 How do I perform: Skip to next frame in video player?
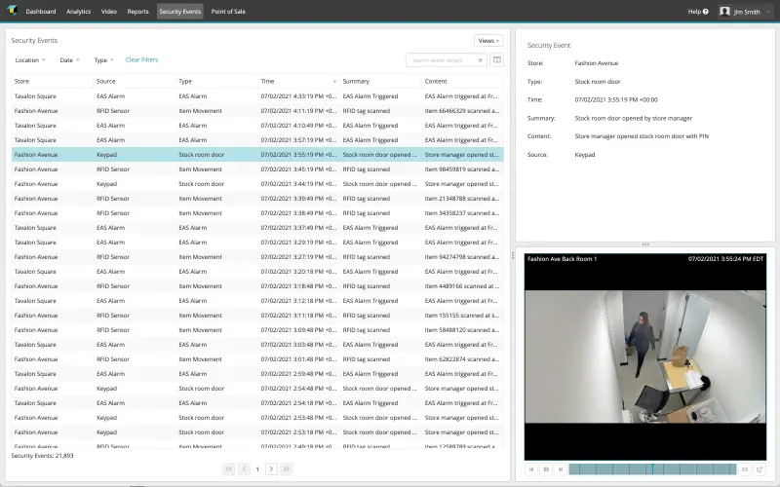(561, 469)
